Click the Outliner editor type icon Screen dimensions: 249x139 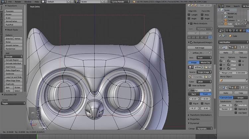coord(221,6)
